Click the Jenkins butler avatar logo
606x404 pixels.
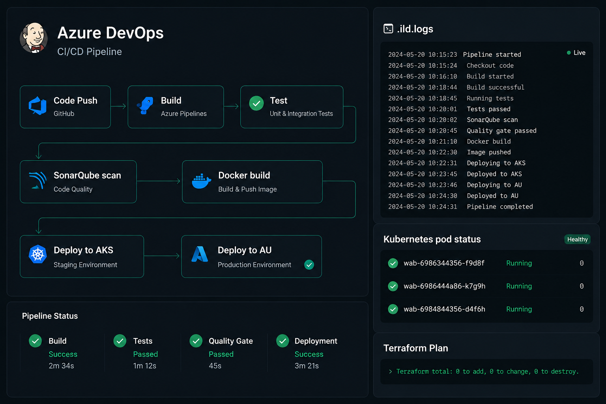(x=34, y=38)
